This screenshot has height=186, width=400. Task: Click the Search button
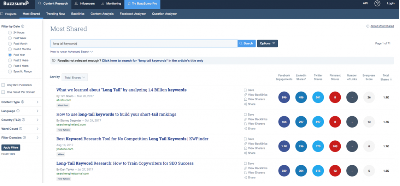(x=247, y=43)
